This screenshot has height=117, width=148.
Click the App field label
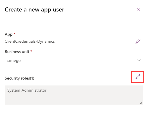coord(9,34)
